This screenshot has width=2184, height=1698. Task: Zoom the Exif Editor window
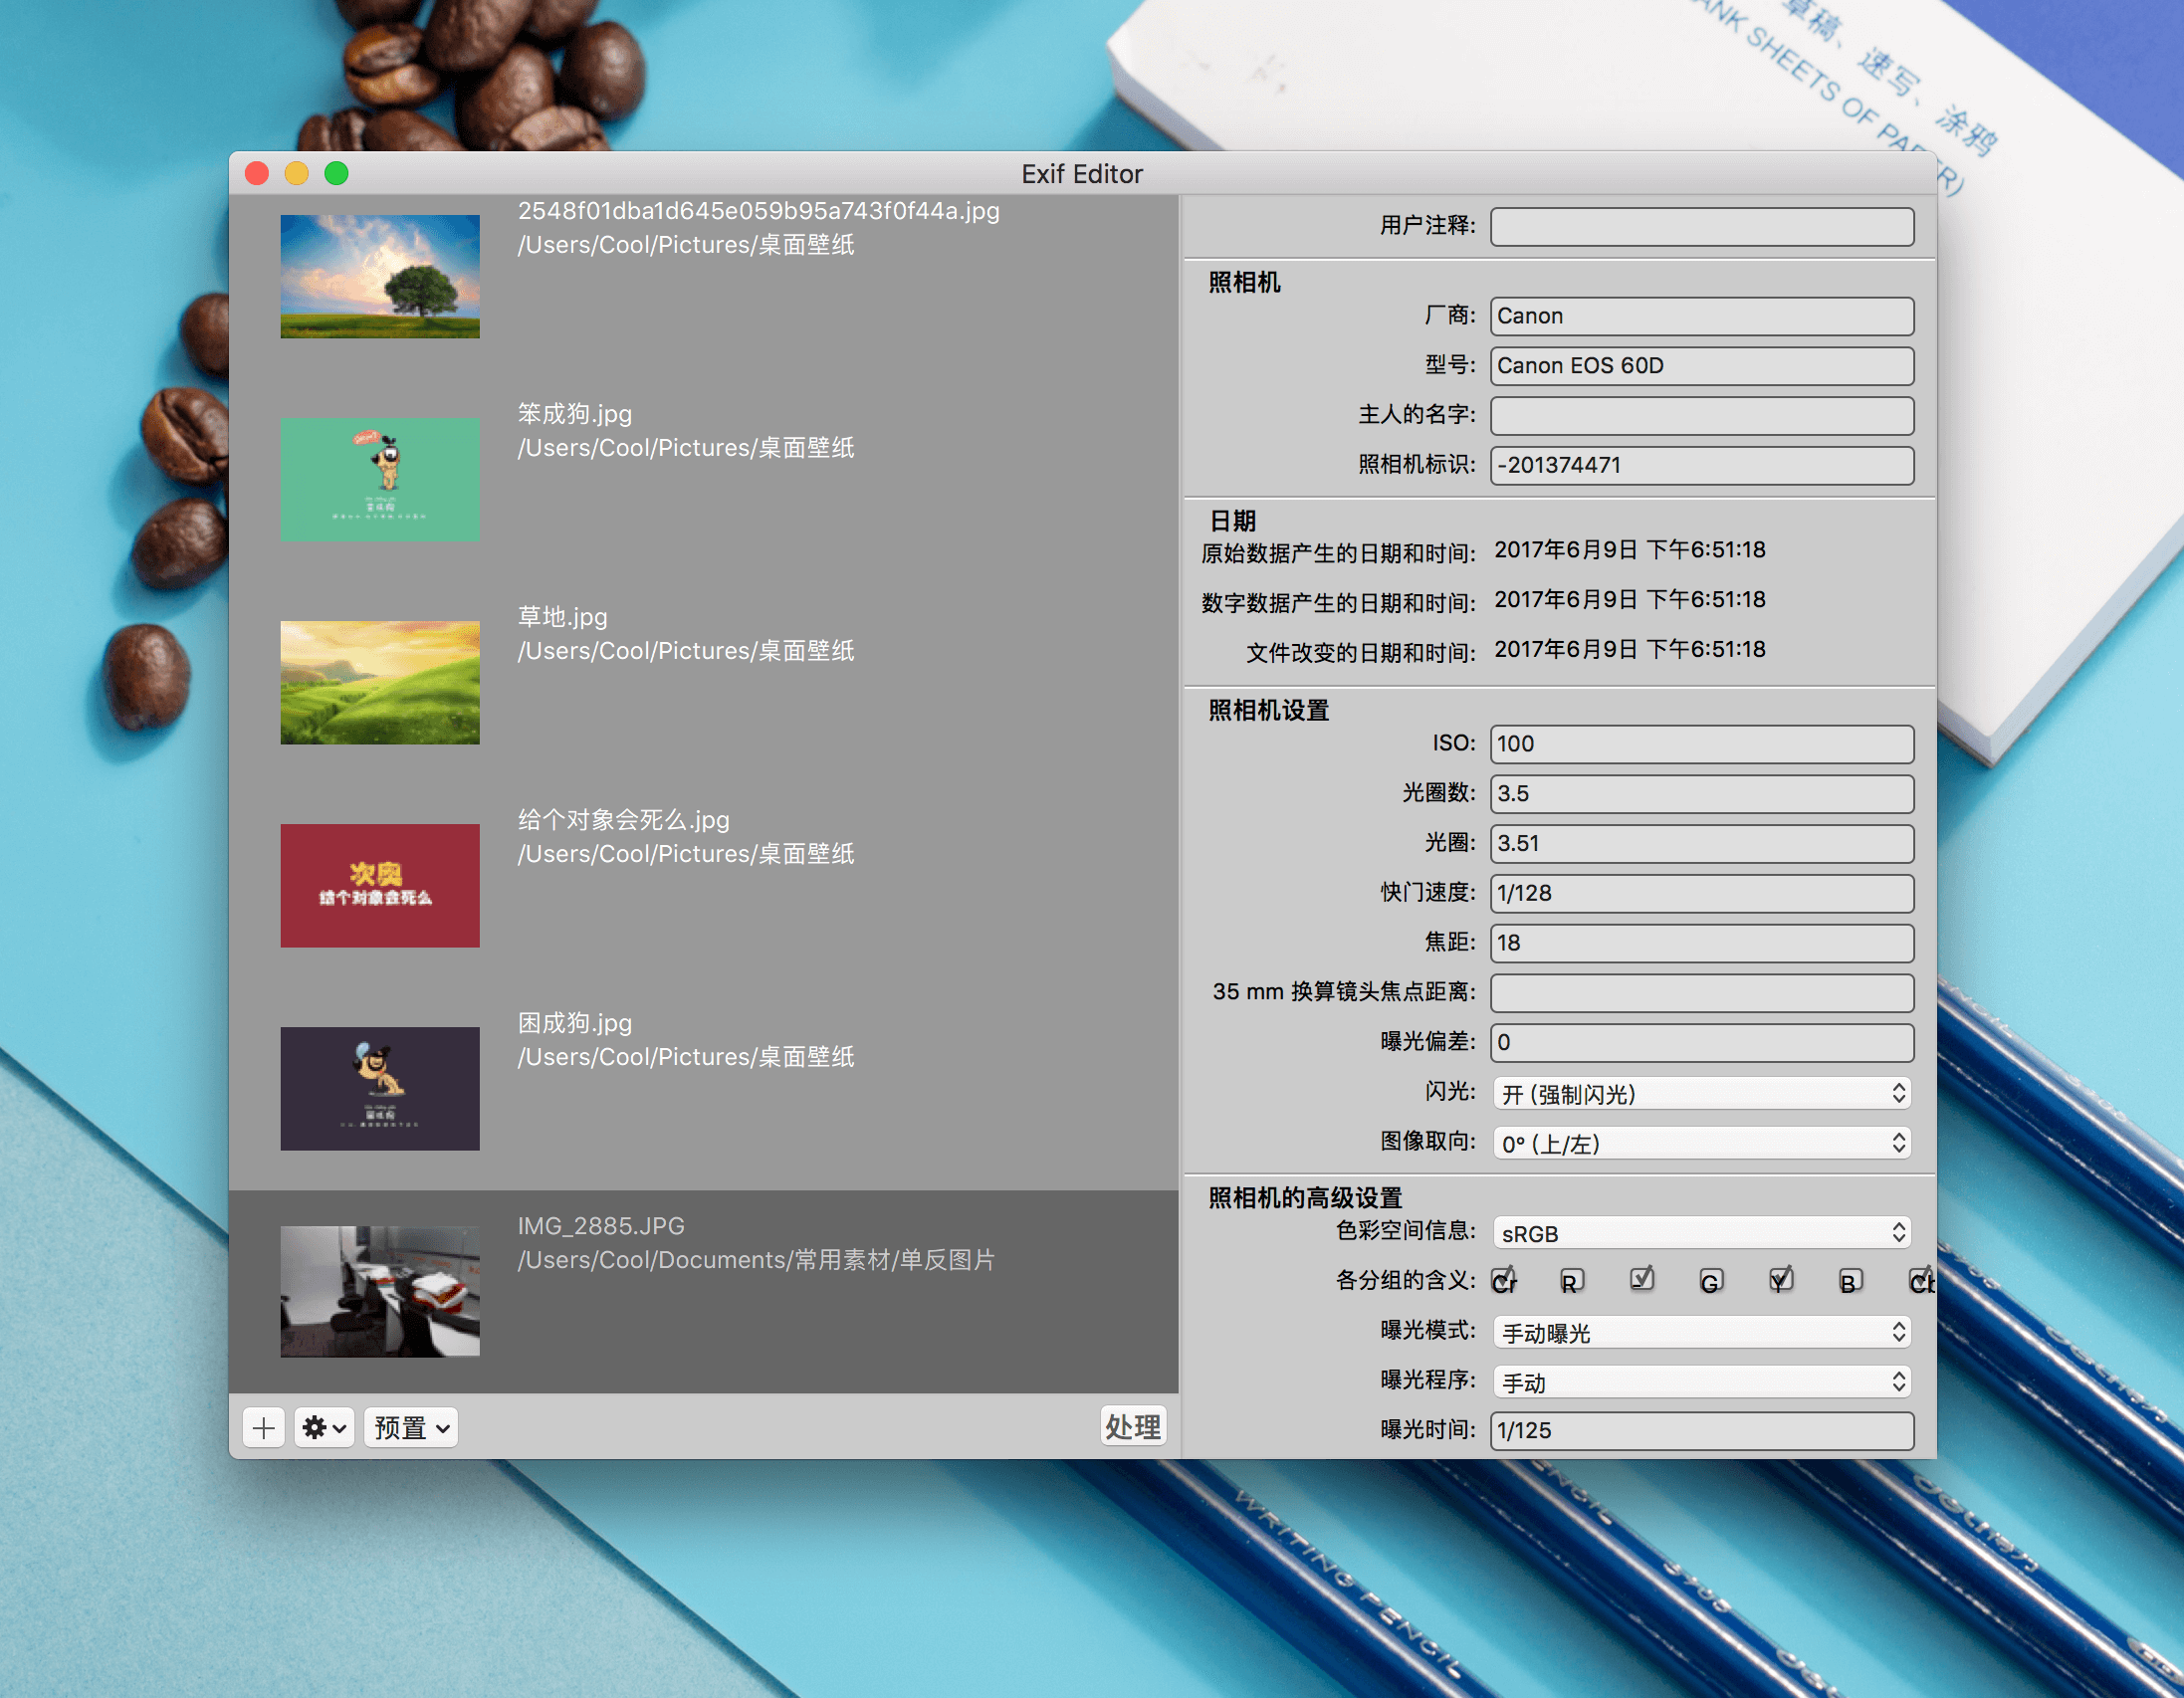[x=337, y=174]
